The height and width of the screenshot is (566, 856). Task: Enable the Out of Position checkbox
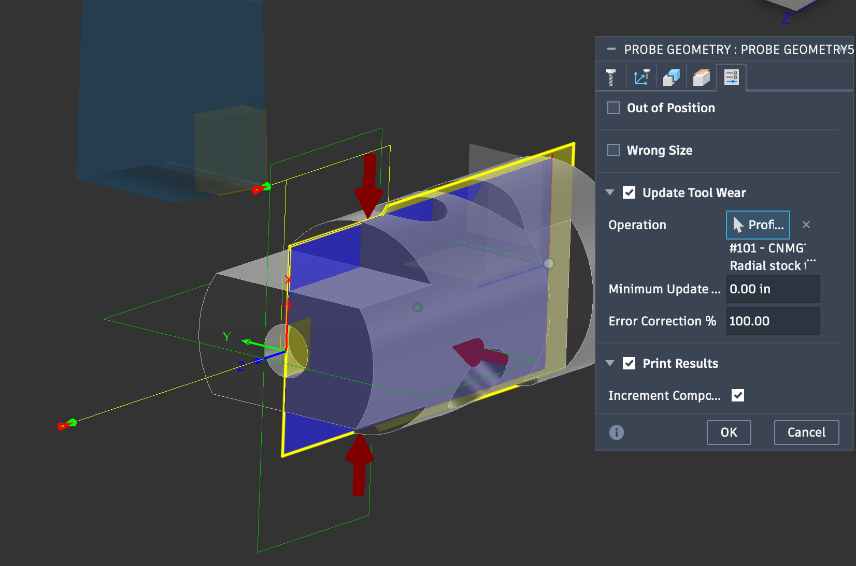point(613,108)
